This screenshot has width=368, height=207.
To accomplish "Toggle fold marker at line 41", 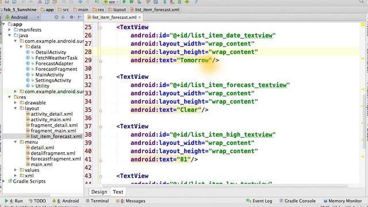I will (x=101, y=160).
